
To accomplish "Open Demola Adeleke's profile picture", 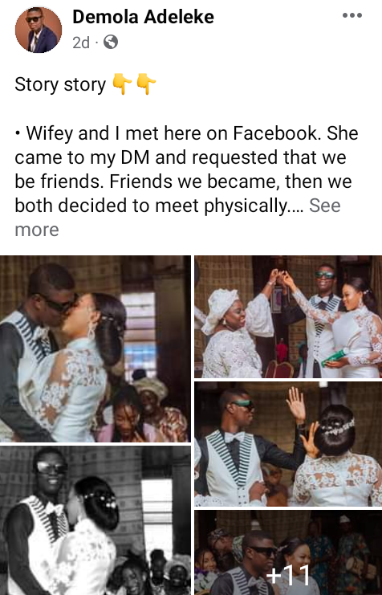I will [x=39, y=30].
